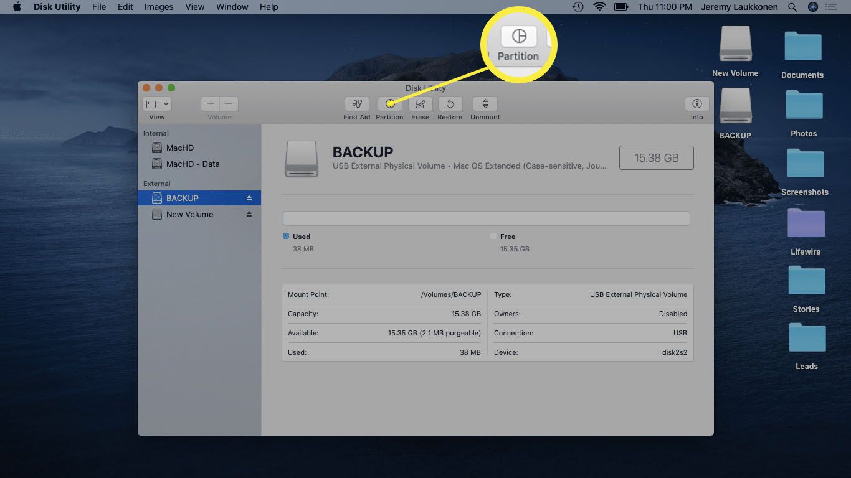Select the Screenshots desktop folder

pos(805,164)
